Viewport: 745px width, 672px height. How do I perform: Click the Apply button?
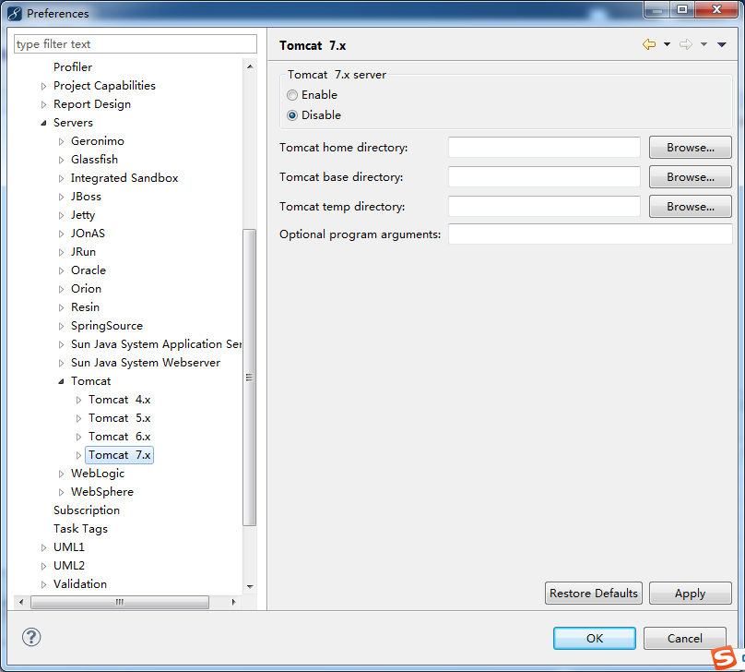tap(690, 593)
